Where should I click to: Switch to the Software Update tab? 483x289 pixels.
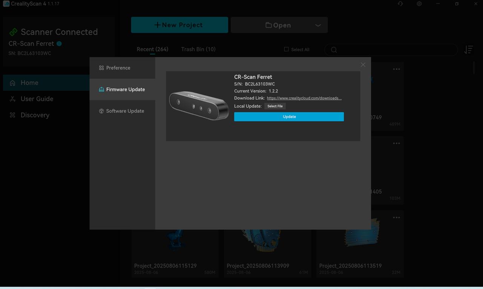coord(125,111)
